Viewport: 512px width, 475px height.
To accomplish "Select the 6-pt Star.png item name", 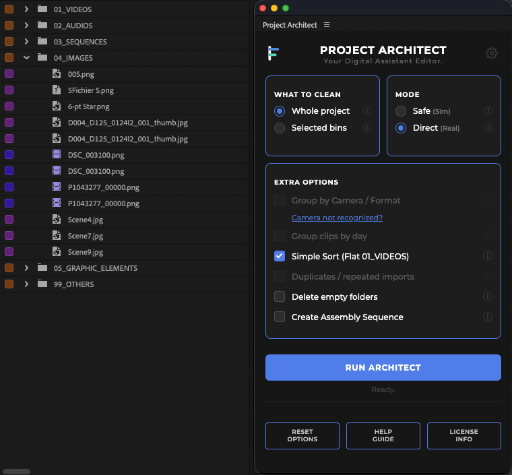I will click(88, 106).
